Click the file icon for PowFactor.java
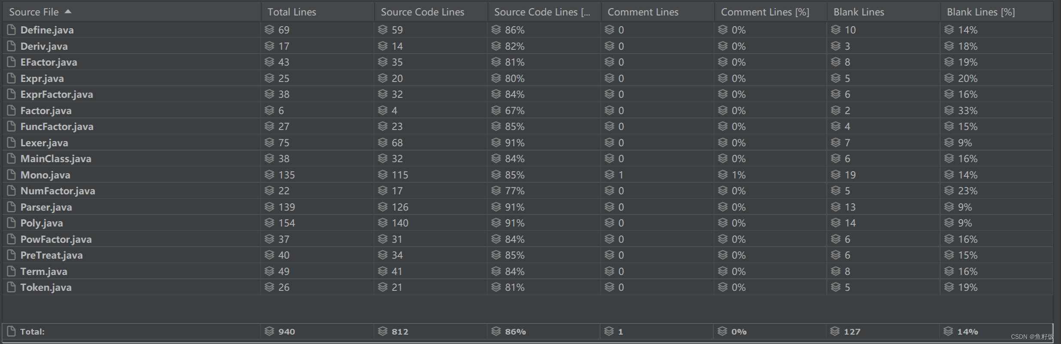Image resolution: width=1061 pixels, height=344 pixels. (x=11, y=239)
